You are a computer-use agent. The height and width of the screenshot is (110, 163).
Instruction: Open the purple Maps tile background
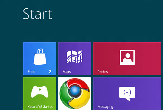(75, 59)
